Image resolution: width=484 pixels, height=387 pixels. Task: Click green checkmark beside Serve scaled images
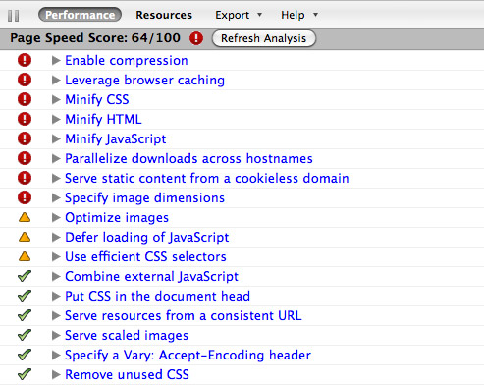click(x=25, y=335)
